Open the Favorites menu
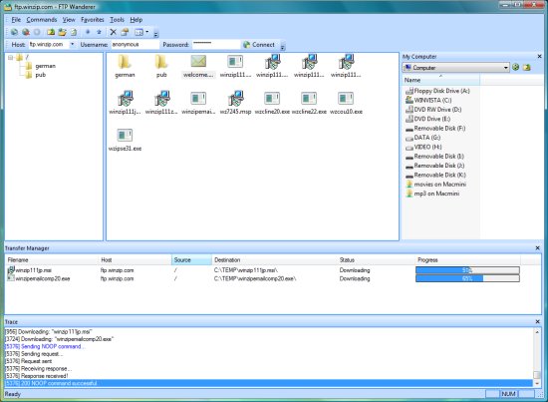Screen dimensions: 548x402 pyautogui.click(x=93, y=20)
